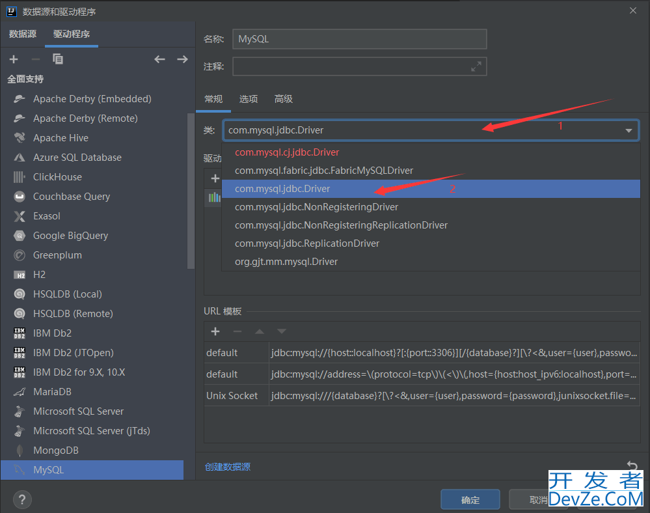Image resolution: width=650 pixels, height=513 pixels.
Task: Choose org.gjt.mm.mysql.Driver option
Action: [431, 262]
